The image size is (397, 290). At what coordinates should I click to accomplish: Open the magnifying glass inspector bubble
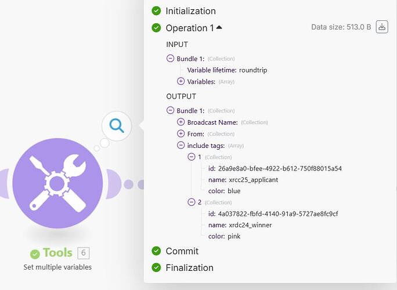tap(117, 125)
